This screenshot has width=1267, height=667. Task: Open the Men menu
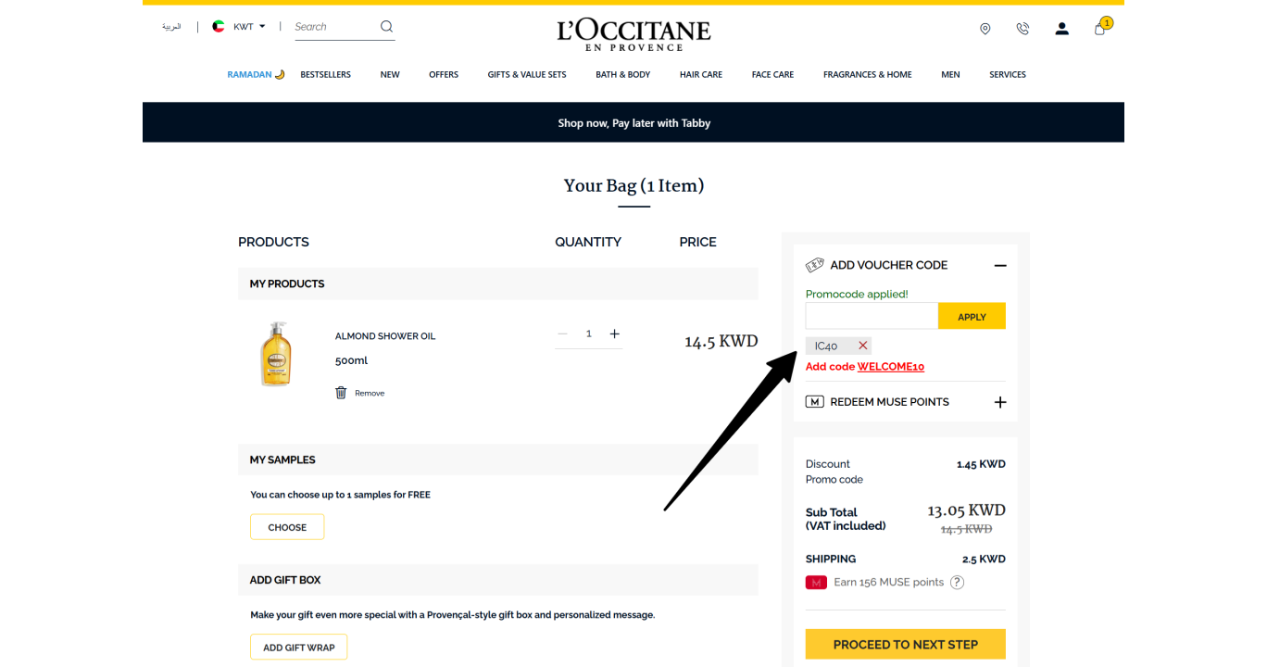pyautogui.click(x=950, y=75)
